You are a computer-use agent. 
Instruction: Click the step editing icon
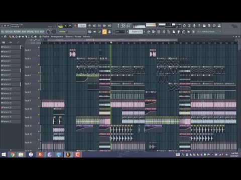[x=99, y=31]
